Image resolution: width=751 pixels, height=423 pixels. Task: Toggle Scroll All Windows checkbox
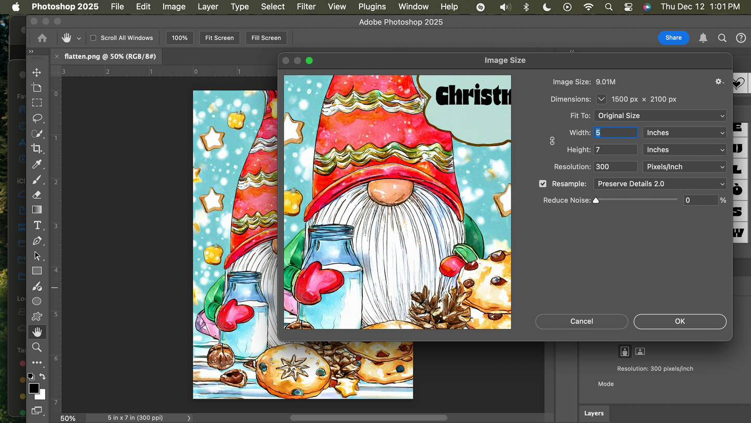[94, 38]
